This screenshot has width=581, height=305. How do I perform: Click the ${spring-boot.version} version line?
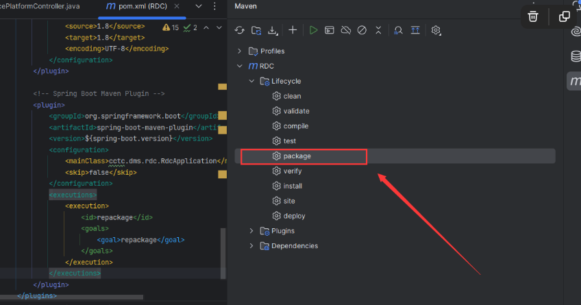[x=131, y=138]
